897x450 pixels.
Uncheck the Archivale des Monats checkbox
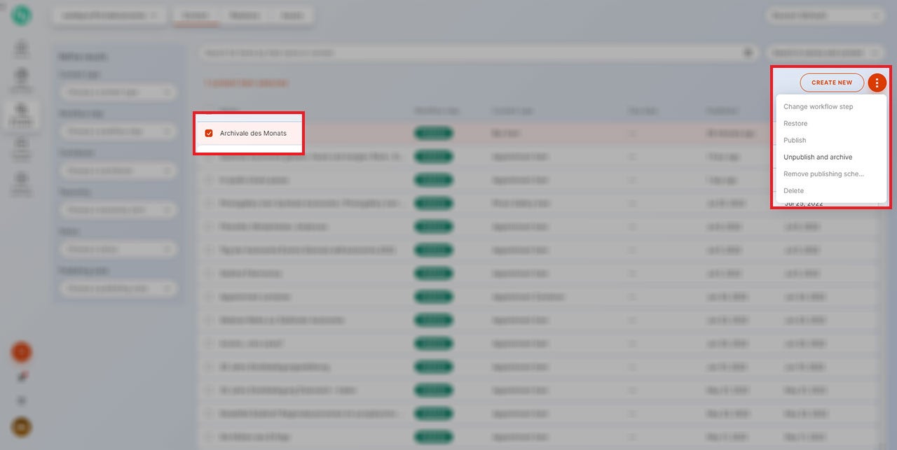point(209,133)
